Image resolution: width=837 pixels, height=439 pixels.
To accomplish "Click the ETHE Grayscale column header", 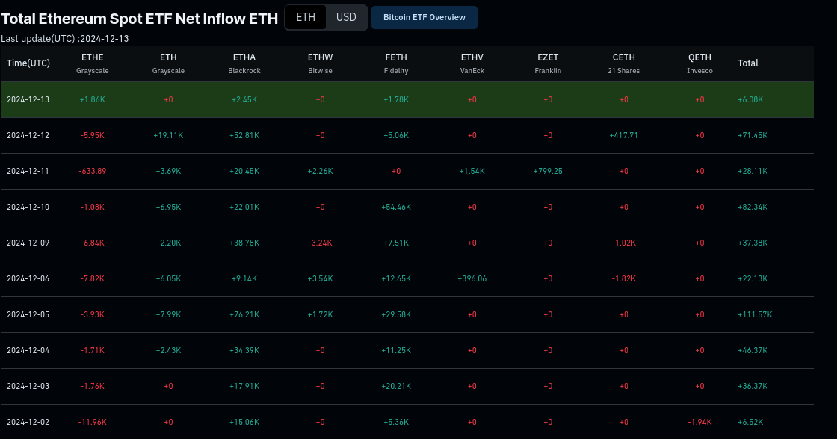I will [93, 63].
